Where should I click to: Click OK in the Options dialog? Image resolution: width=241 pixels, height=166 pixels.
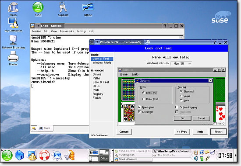tap(183, 118)
